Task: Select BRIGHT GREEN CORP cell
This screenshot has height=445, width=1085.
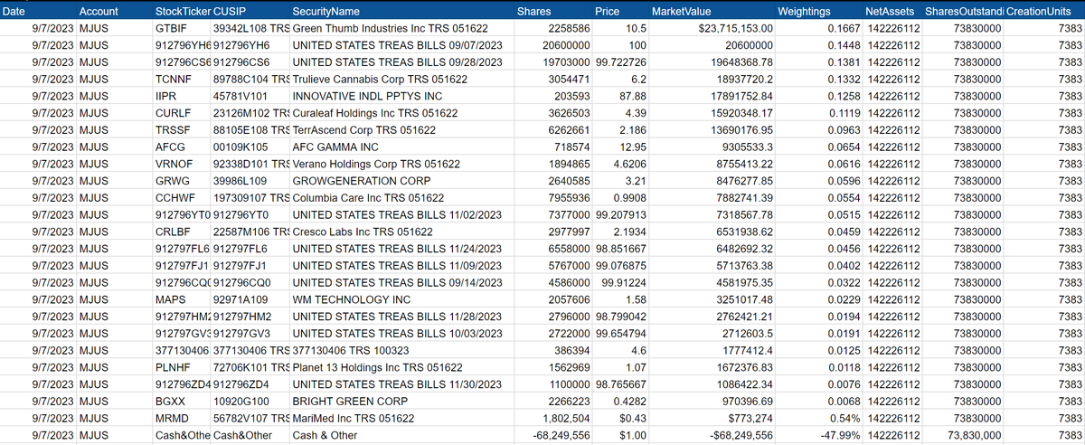Action: tap(352, 401)
